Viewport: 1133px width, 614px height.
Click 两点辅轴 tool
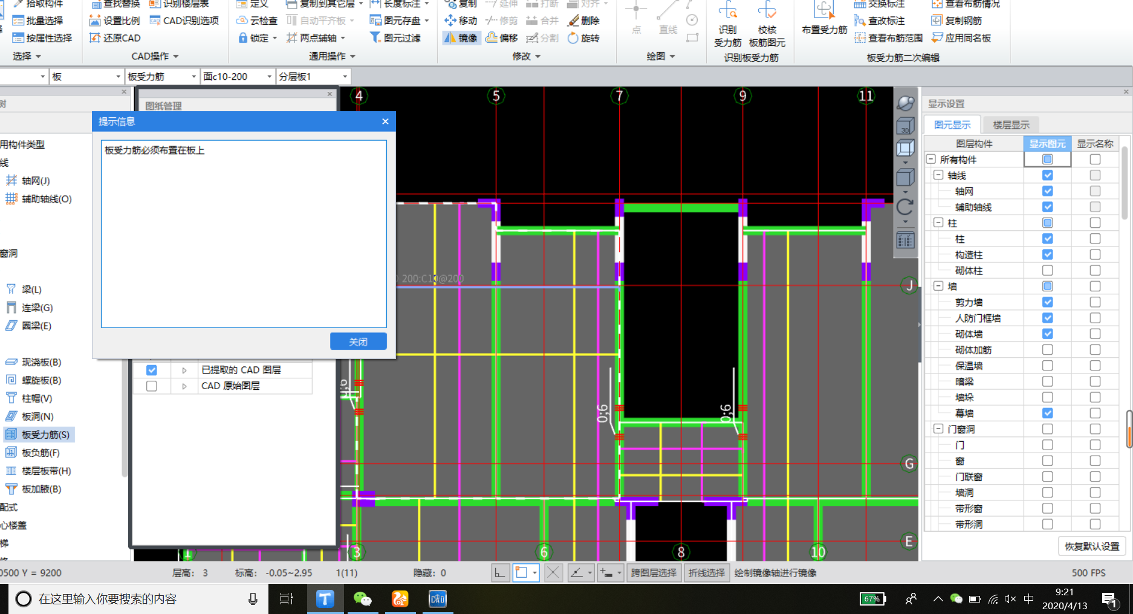(x=316, y=37)
